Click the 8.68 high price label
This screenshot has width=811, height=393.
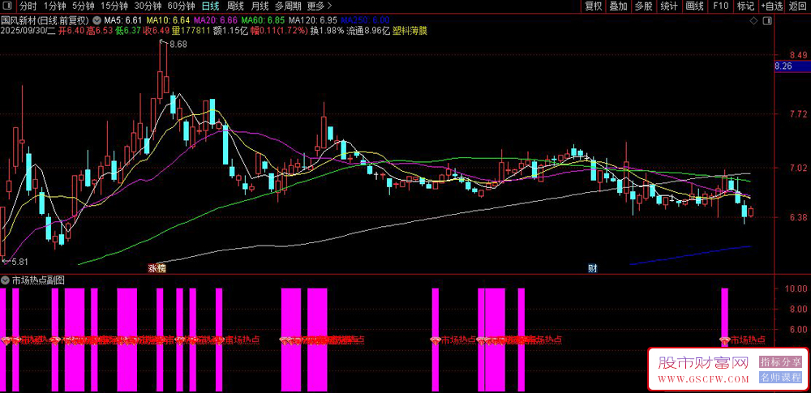point(178,45)
